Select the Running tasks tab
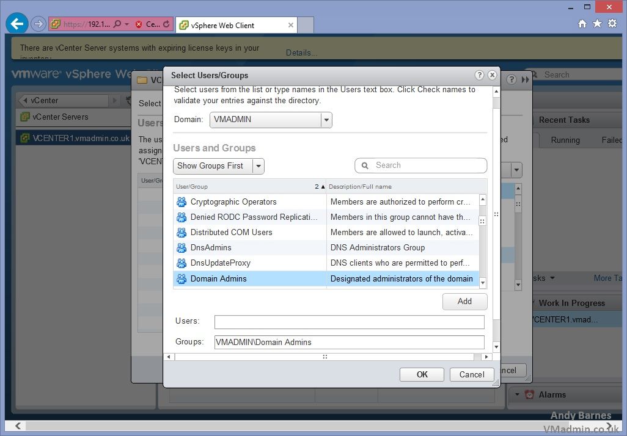 coord(565,140)
